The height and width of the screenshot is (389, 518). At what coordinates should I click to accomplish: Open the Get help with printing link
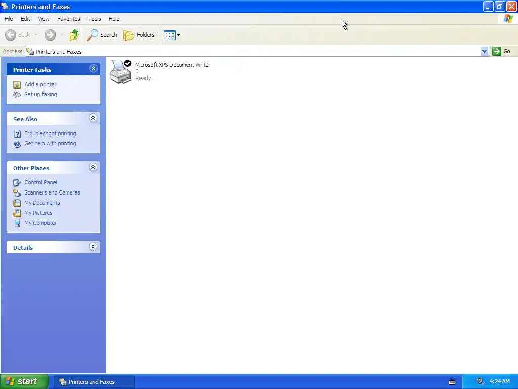tap(50, 143)
